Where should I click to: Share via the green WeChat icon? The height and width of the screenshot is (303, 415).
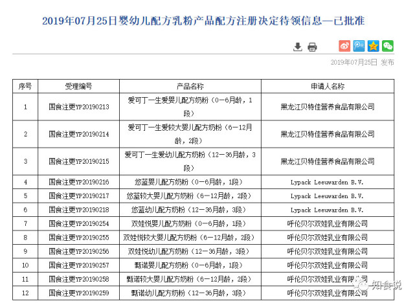(388, 46)
